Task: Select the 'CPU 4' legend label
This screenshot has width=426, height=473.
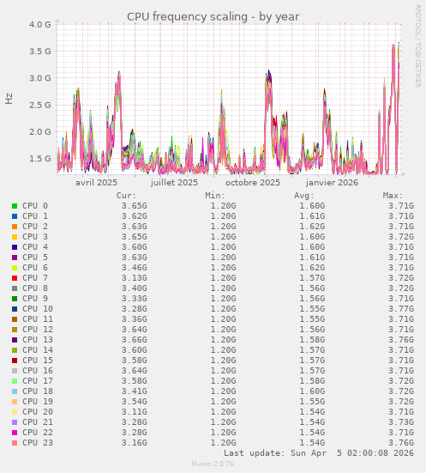Action: (35, 247)
